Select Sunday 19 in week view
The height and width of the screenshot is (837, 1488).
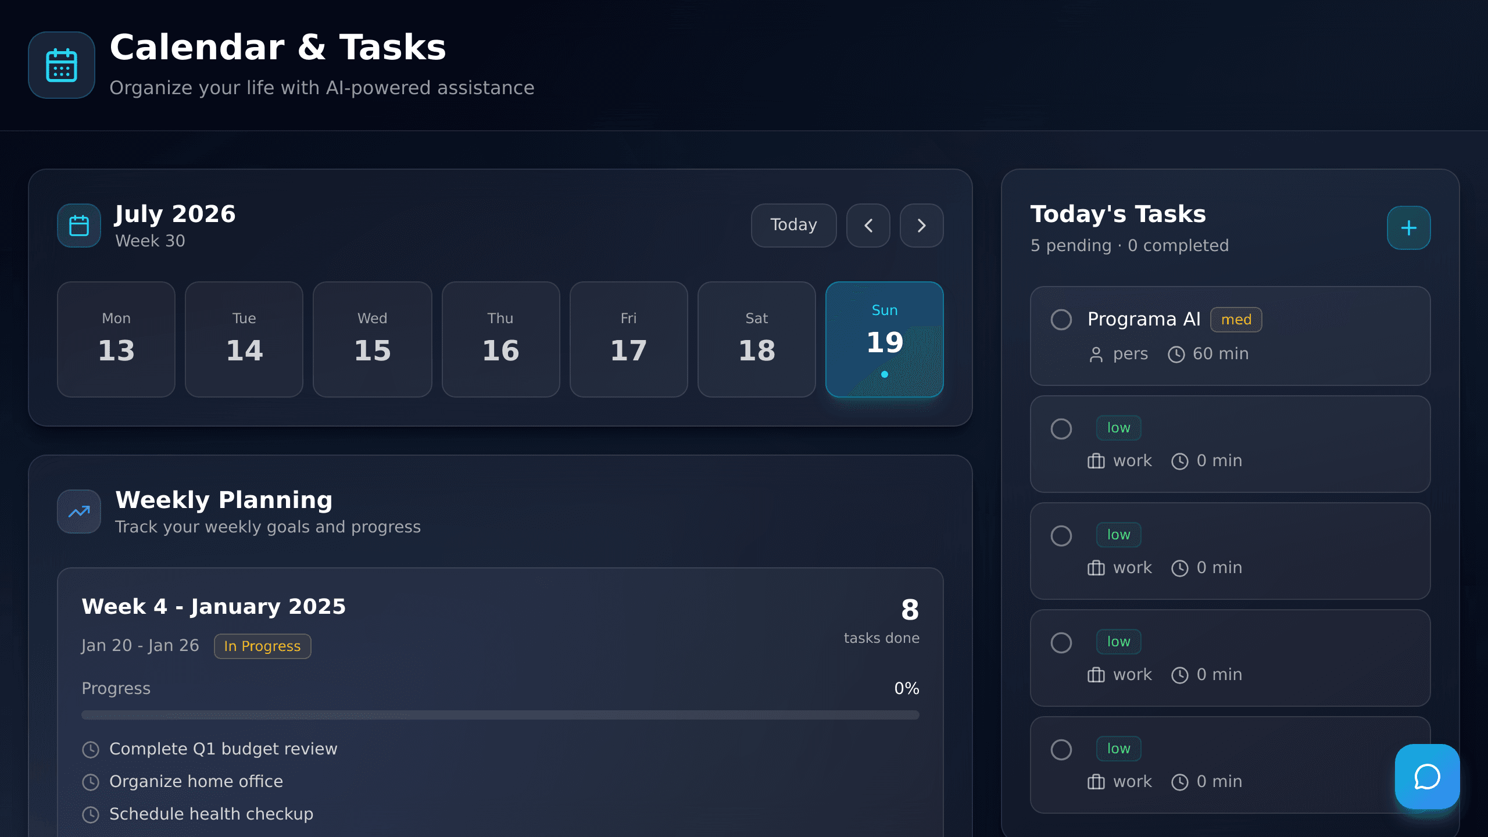pos(885,339)
